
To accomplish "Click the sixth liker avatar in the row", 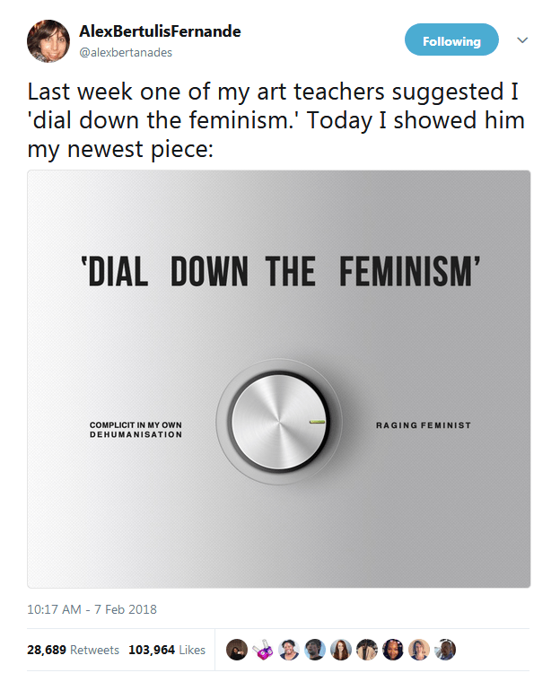I will click(x=368, y=650).
